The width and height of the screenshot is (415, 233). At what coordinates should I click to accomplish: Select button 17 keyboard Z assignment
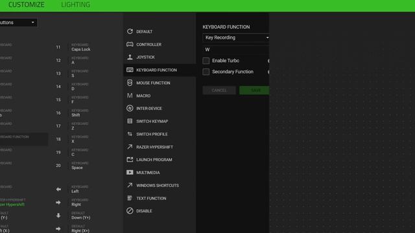[80, 126]
